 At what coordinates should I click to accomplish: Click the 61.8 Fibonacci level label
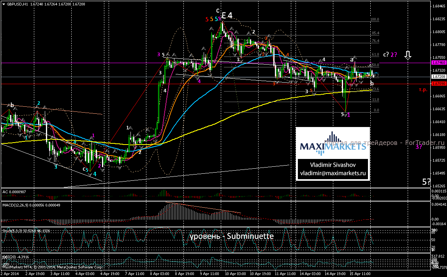point(375,55)
